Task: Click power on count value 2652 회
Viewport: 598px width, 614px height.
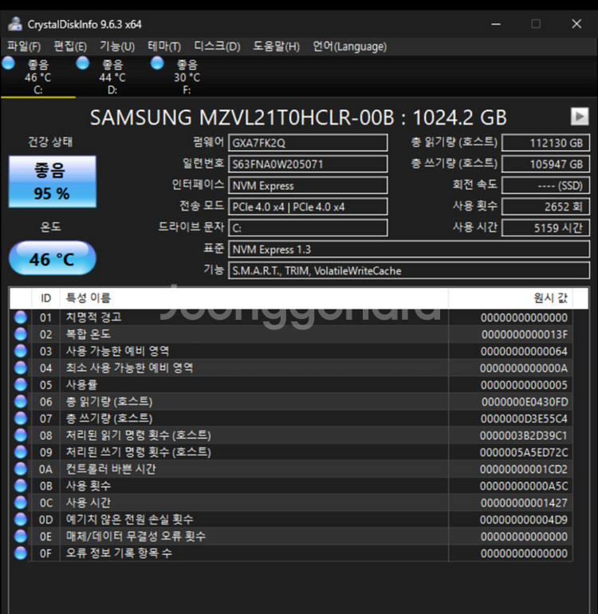Action: (x=545, y=207)
